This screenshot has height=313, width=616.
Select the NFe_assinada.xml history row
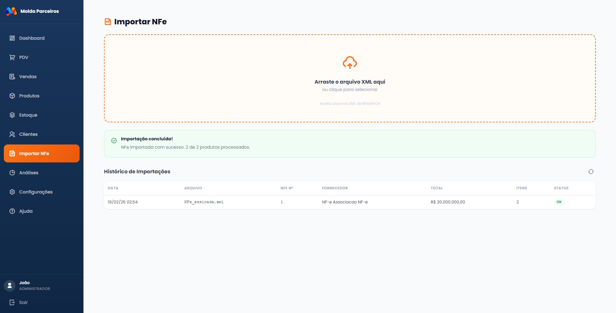[x=204, y=202]
